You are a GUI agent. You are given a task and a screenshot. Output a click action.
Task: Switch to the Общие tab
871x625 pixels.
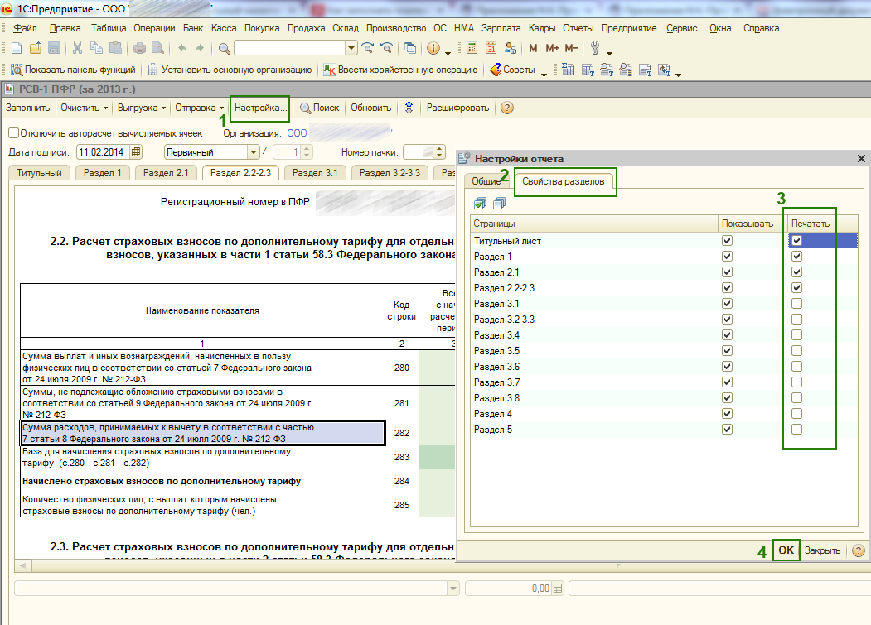tap(486, 181)
